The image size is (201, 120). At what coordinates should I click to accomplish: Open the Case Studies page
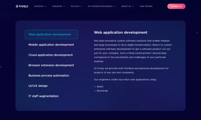[x=146, y=6]
